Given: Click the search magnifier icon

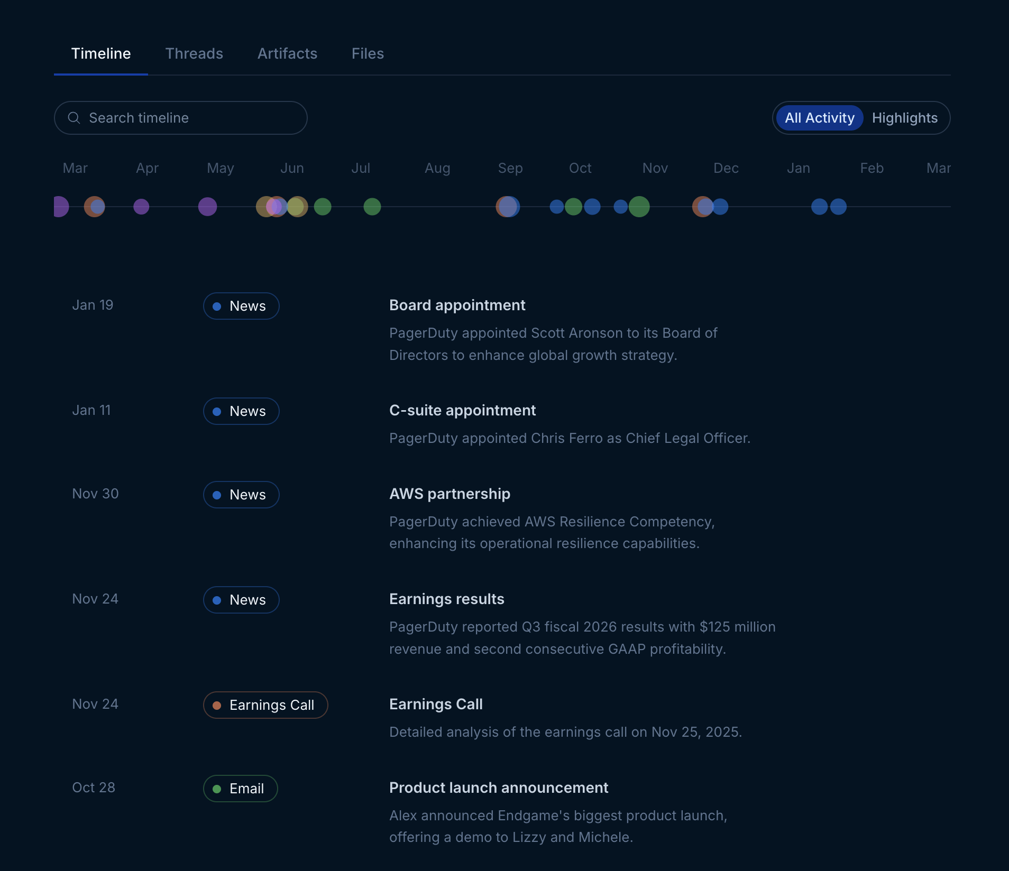Looking at the screenshot, I should tap(74, 118).
